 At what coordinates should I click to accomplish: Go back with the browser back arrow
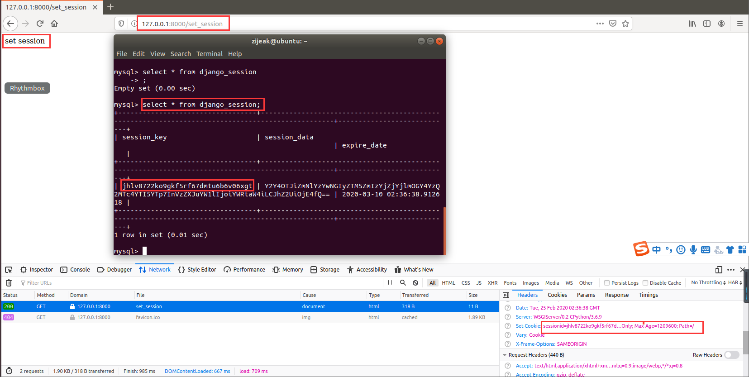pyautogui.click(x=10, y=24)
